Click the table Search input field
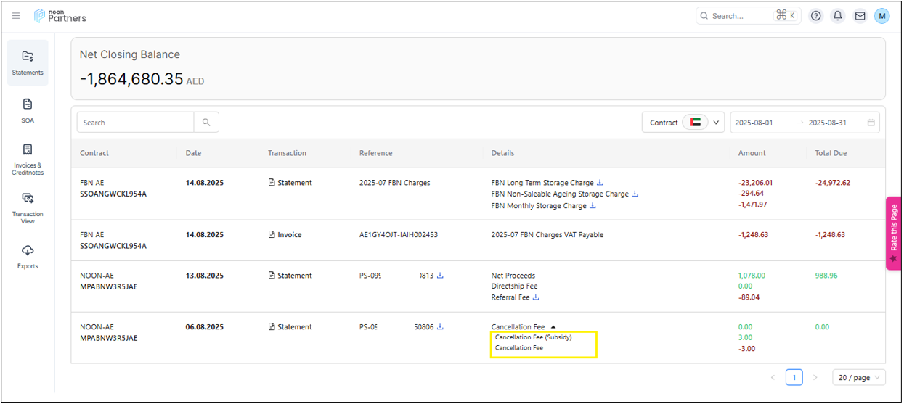This screenshot has height=404, width=904. (136, 123)
